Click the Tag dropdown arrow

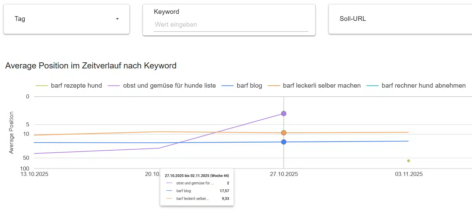point(117,19)
